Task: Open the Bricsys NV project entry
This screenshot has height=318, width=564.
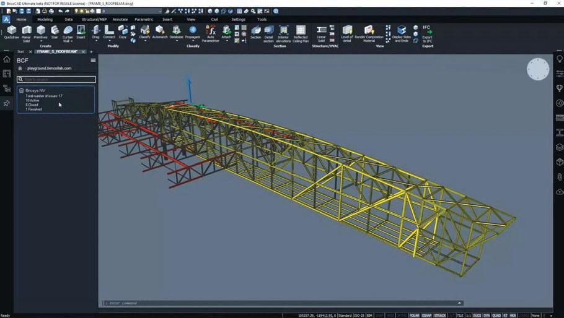Action: pyautogui.click(x=35, y=91)
